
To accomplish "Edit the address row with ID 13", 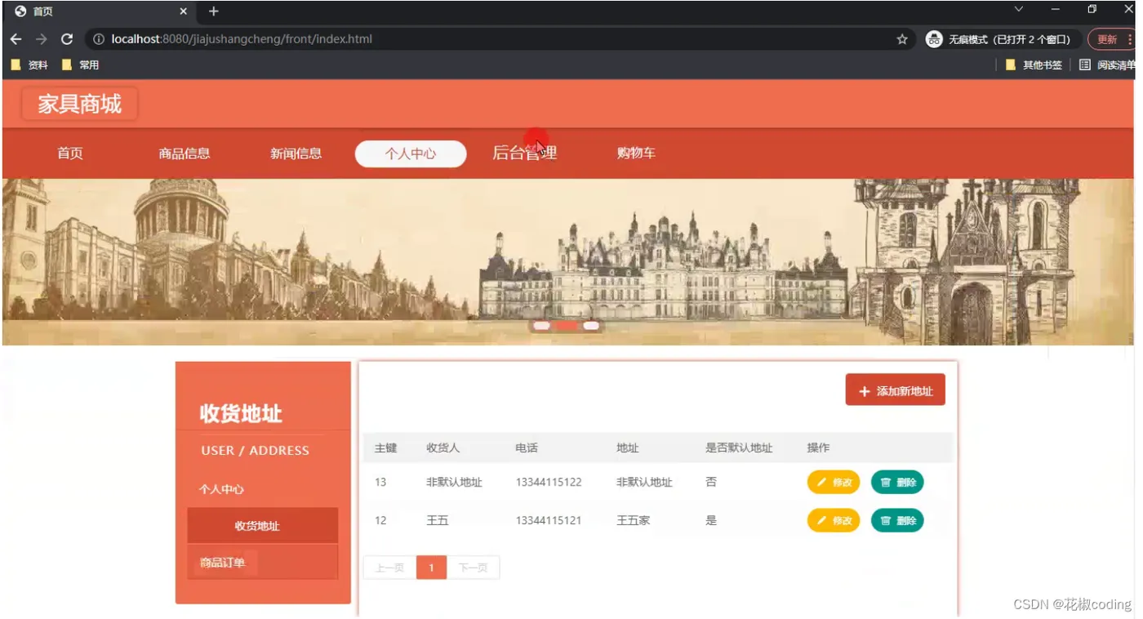I will coord(834,483).
